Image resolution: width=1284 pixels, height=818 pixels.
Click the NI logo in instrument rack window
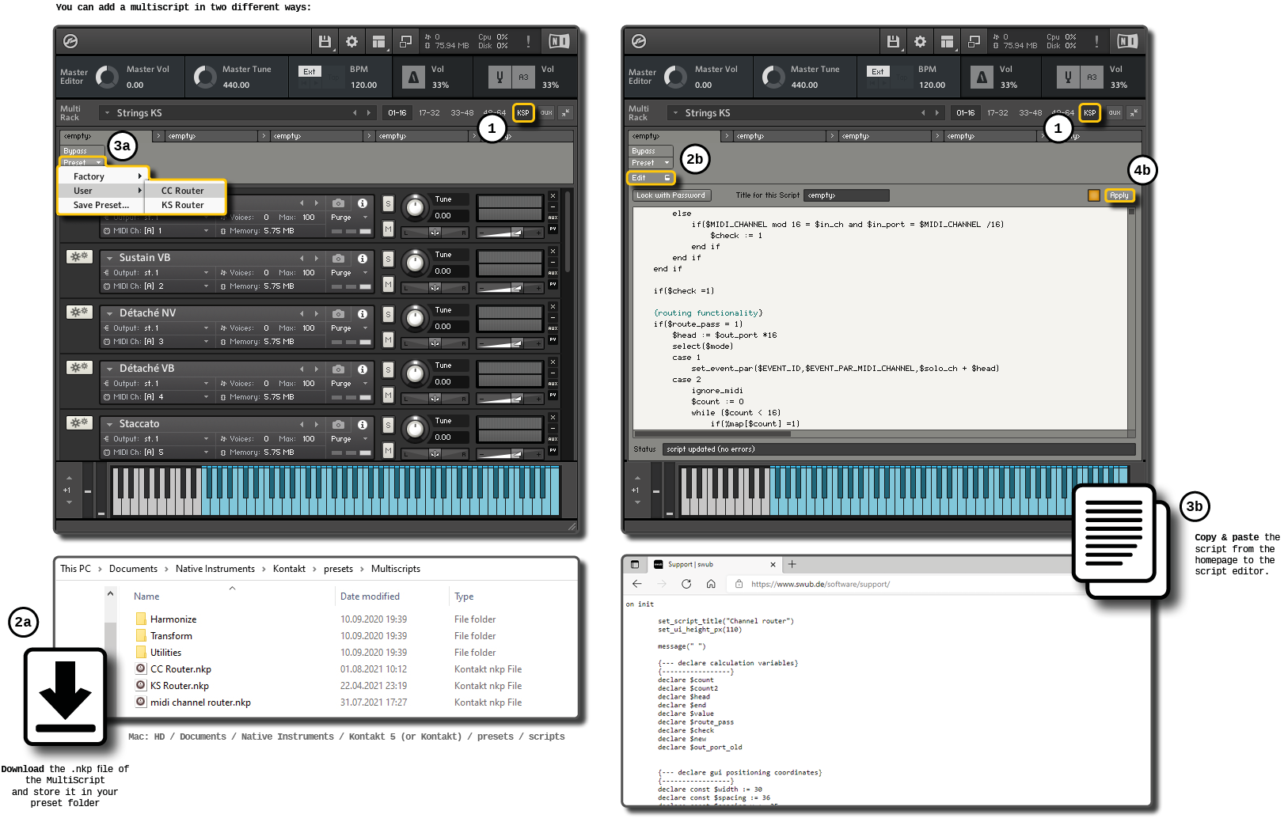coord(559,41)
